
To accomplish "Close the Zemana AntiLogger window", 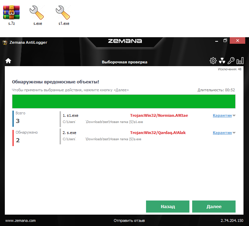I will (237, 41).
